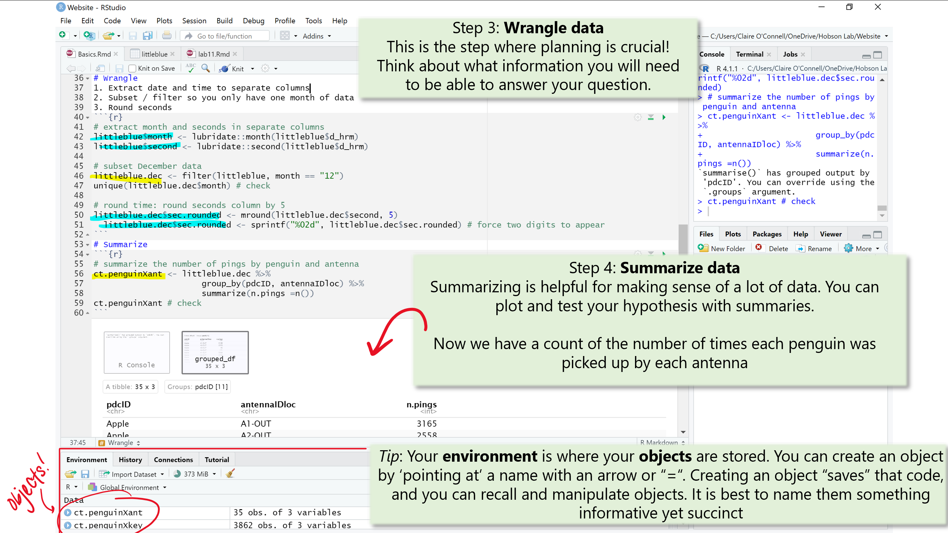Image resolution: width=948 pixels, height=533 pixels.
Task: Click the console scrollbar thumb
Action: click(x=882, y=208)
